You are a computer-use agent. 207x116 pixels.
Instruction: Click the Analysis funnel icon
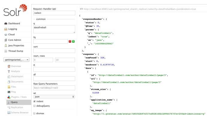pyautogui.click(x=9, y=71)
